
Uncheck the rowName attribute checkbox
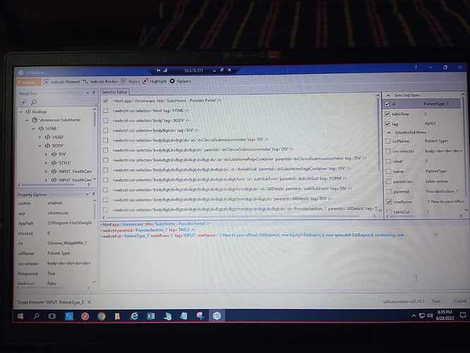(389, 201)
